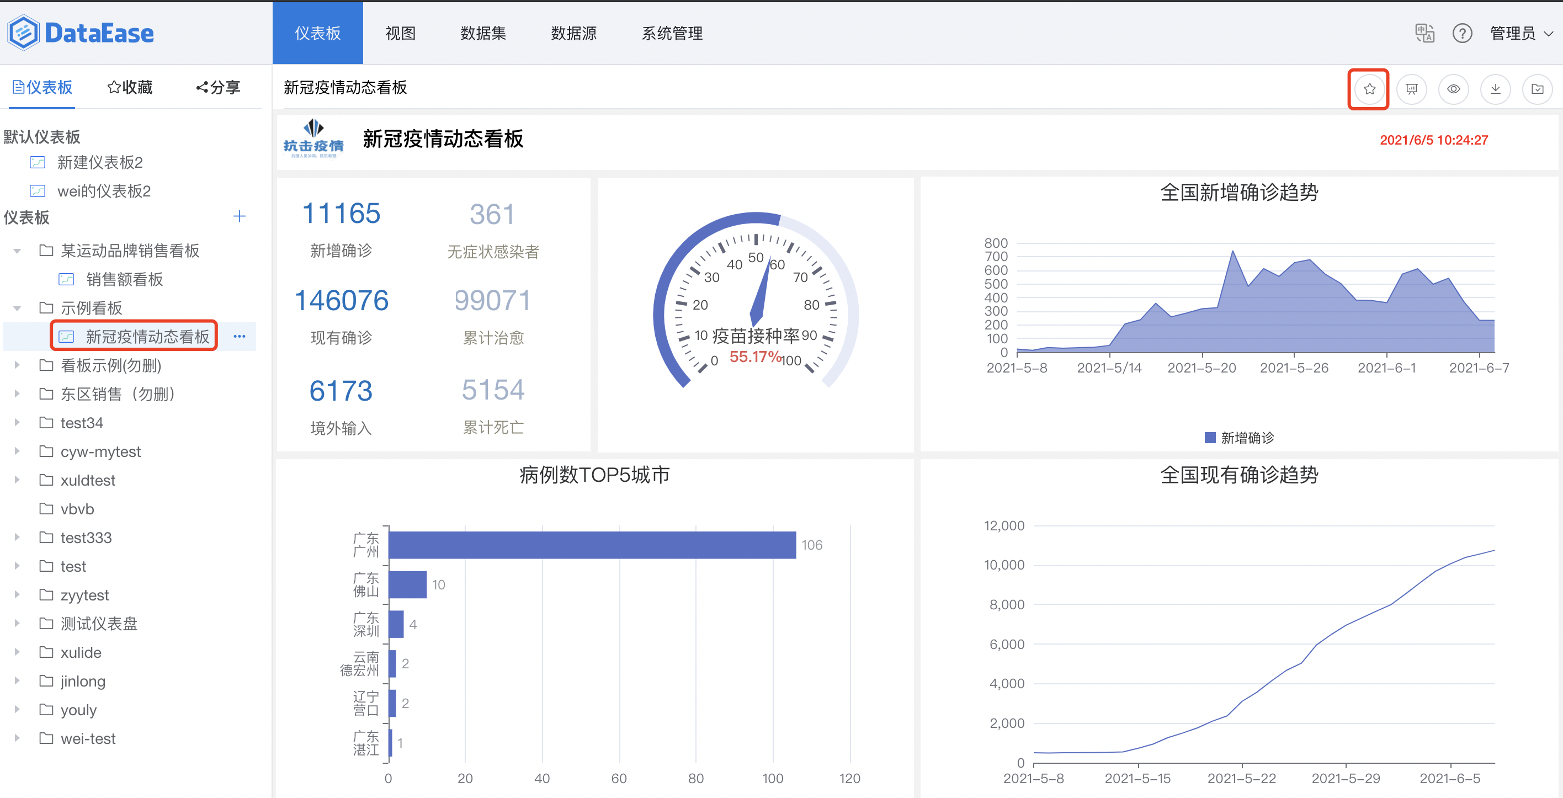
Task: Collapse the 某运动品牌销售看板 folder
Action: (17, 251)
